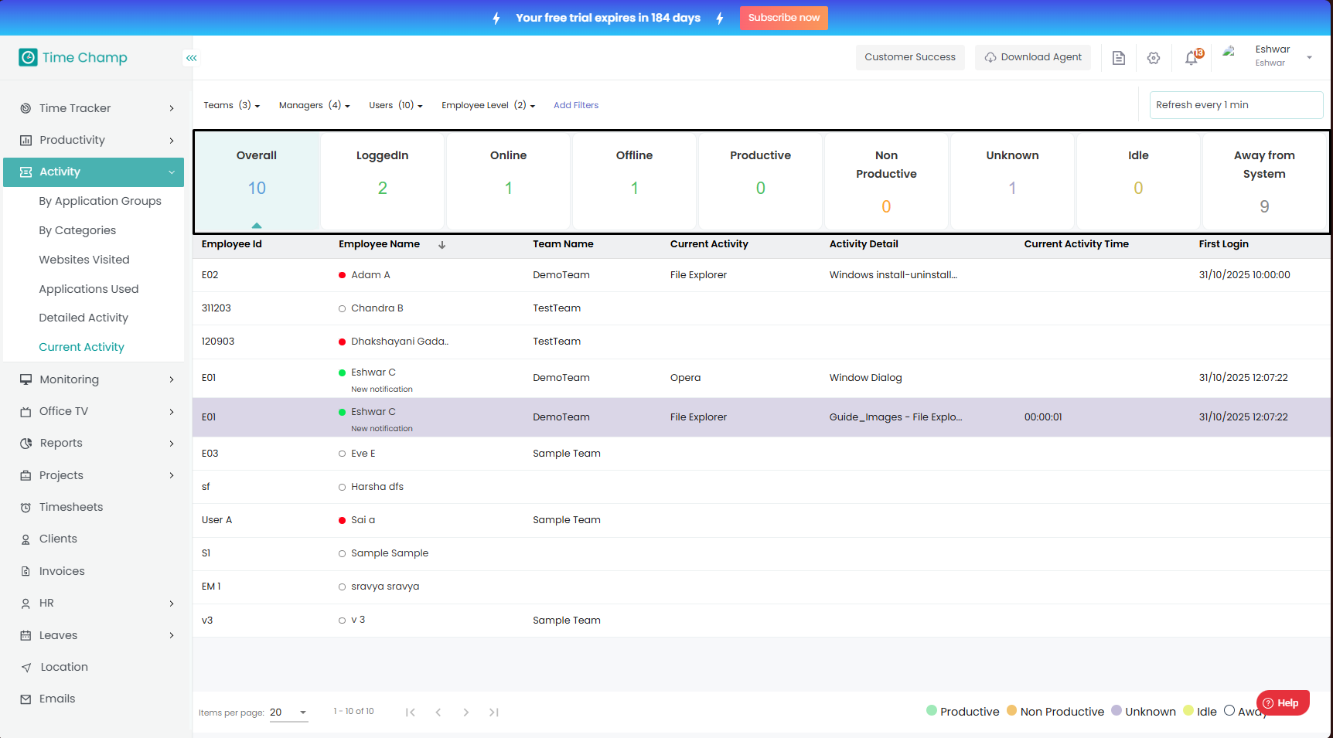The height and width of the screenshot is (738, 1333).
Task: Toggle the Non Productive legend filter
Action: coord(1055,712)
